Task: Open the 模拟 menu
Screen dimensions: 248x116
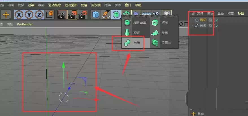Action: (x=21, y=5)
